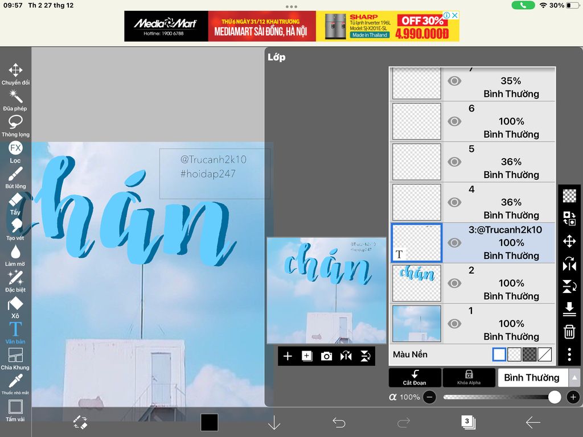This screenshot has height=437, width=583.
Task: Click the alpha opacity slider handle
Action: [555, 397]
